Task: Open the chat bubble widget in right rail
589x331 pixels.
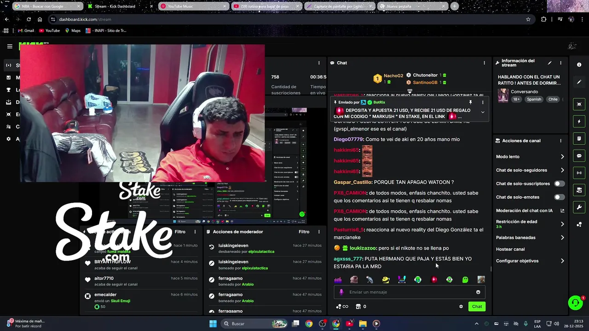Action: coord(579,156)
